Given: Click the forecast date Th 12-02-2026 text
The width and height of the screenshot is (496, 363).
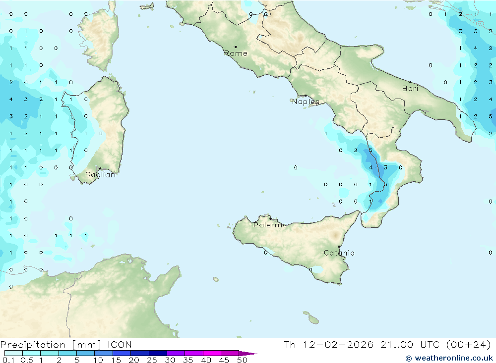Looking at the screenshot, I should 329,344.
